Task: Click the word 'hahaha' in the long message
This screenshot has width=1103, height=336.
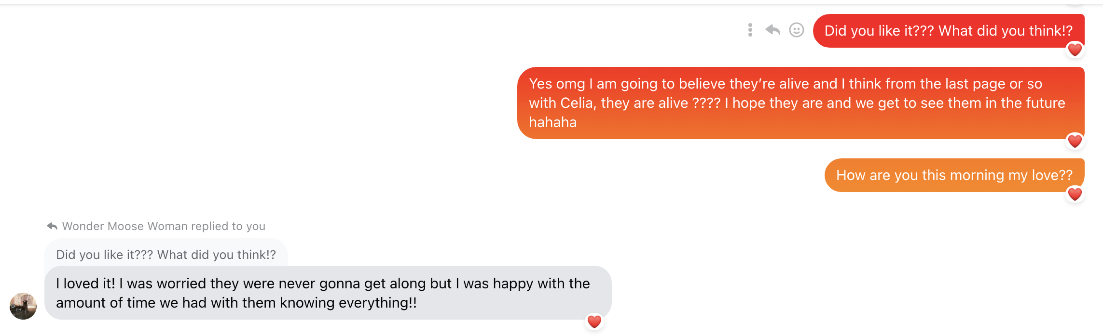Action: coord(552,122)
